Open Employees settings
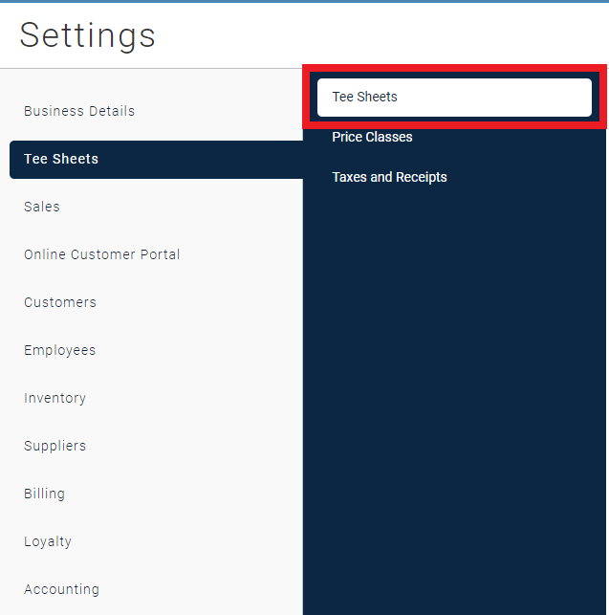This screenshot has height=615, width=609. (x=59, y=350)
